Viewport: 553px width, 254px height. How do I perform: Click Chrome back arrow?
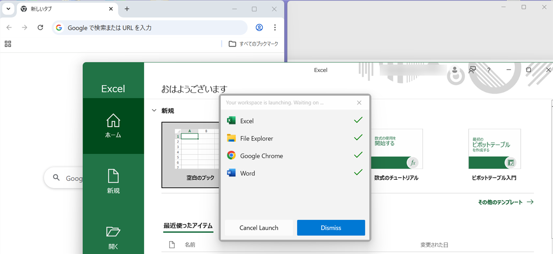[x=9, y=28]
